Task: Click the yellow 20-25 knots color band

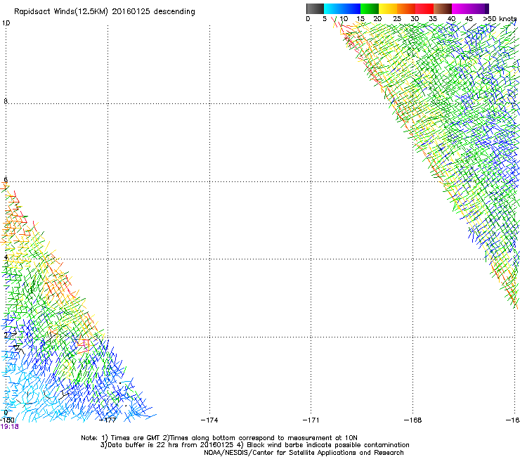Action: tap(388, 8)
